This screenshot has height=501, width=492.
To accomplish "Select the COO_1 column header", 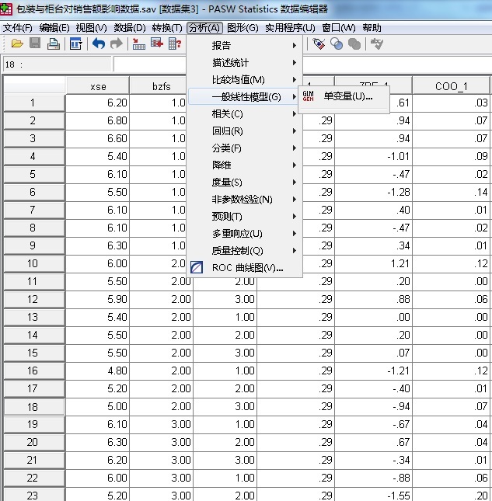I will [x=451, y=85].
